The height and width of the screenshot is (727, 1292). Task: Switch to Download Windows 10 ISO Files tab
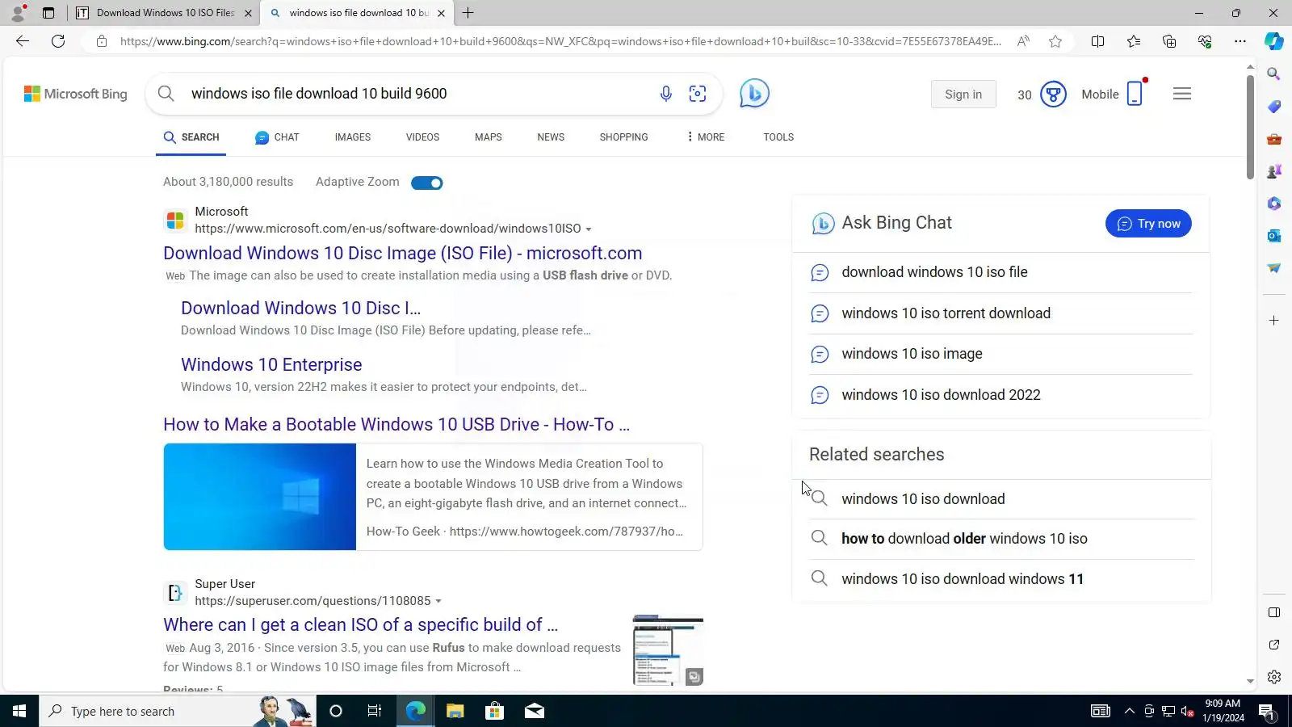point(164,13)
